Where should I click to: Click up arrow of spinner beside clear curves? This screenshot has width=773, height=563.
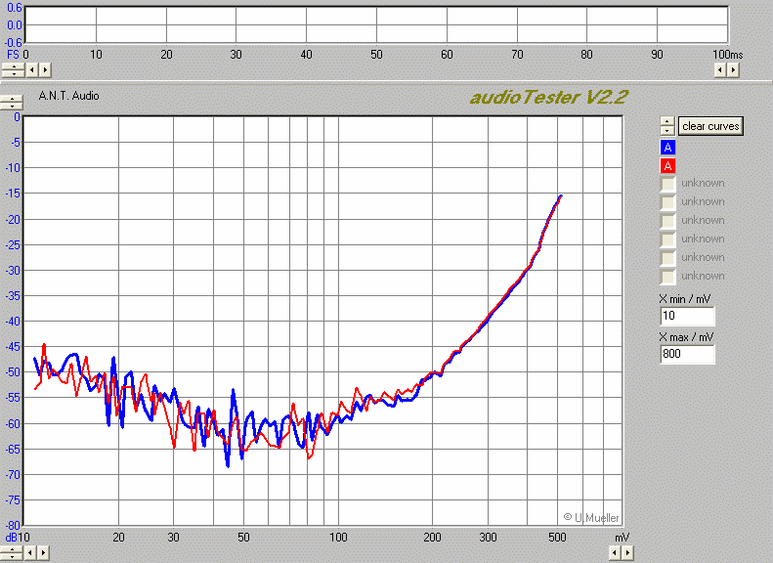(x=667, y=121)
